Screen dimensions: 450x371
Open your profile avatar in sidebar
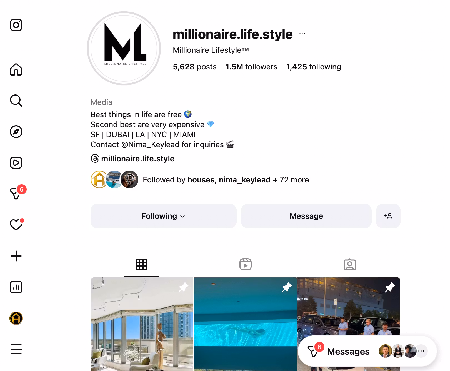pyautogui.click(x=16, y=318)
